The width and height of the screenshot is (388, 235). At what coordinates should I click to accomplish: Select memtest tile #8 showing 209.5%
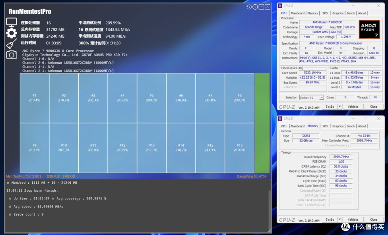[240, 98]
